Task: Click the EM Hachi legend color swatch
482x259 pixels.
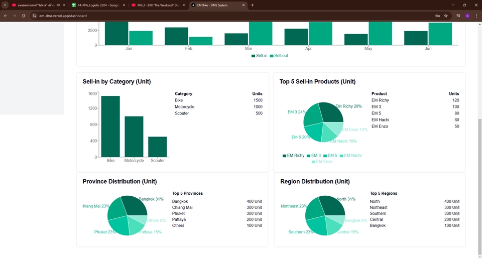Action: point(341,156)
